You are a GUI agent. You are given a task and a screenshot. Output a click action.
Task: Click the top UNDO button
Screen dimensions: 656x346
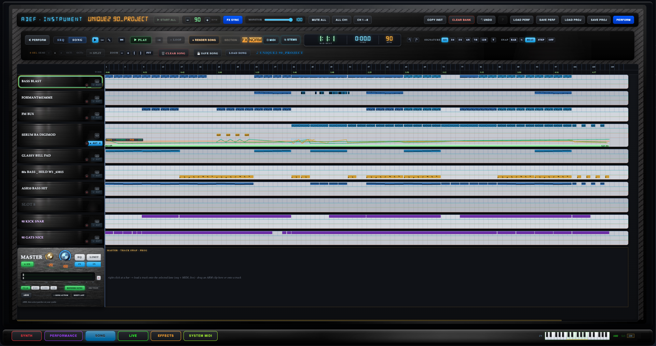(x=486, y=20)
